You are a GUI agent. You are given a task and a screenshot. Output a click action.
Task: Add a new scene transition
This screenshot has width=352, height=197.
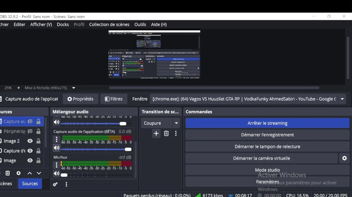tap(156, 133)
